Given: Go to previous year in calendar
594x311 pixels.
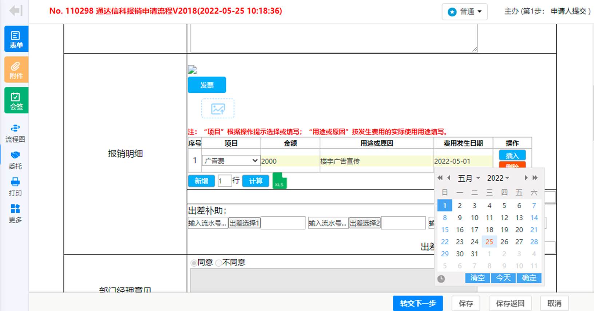Looking at the screenshot, I should pyautogui.click(x=440, y=178).
